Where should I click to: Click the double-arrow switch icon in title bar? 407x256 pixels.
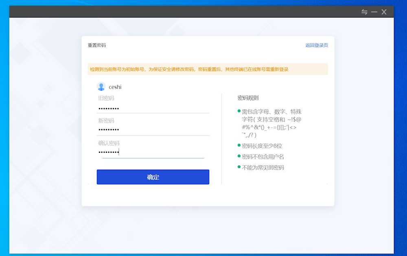[364, 12]
